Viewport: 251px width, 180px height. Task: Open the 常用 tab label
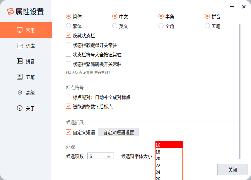click(30, 30)
